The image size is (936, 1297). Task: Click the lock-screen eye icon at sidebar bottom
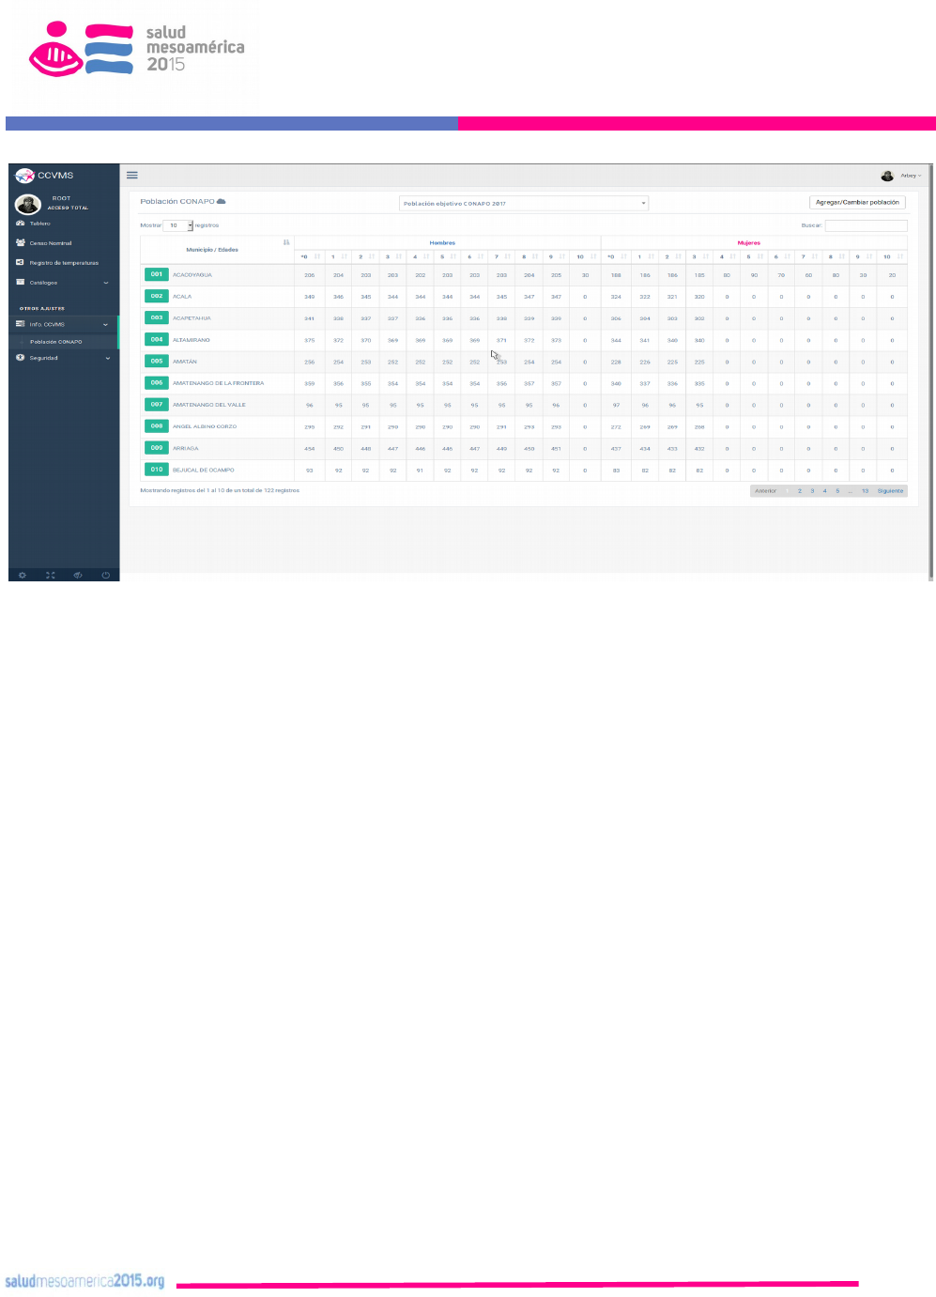pyautogui.click(x=78, y=575)
